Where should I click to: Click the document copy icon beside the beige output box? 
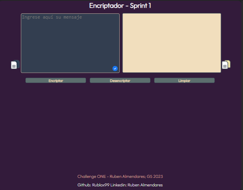[x=226, y=64]
